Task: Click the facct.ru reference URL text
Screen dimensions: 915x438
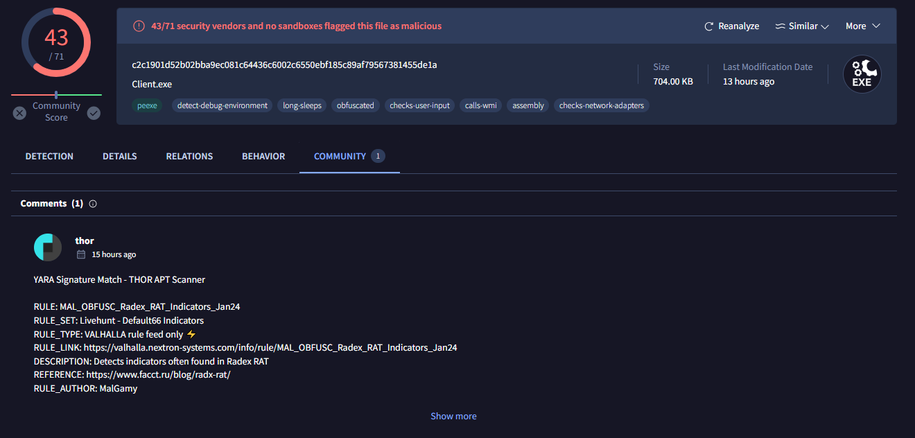Action: point(158,375)
